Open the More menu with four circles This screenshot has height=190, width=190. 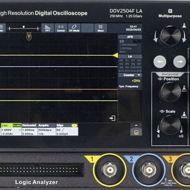(x=100, y=28)
